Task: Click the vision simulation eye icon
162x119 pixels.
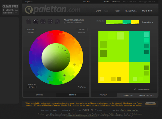Action: pos(135,89)
